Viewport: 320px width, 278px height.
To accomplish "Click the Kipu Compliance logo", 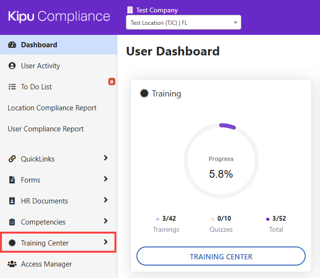I will pyautogui.click(x=59, y=16).
